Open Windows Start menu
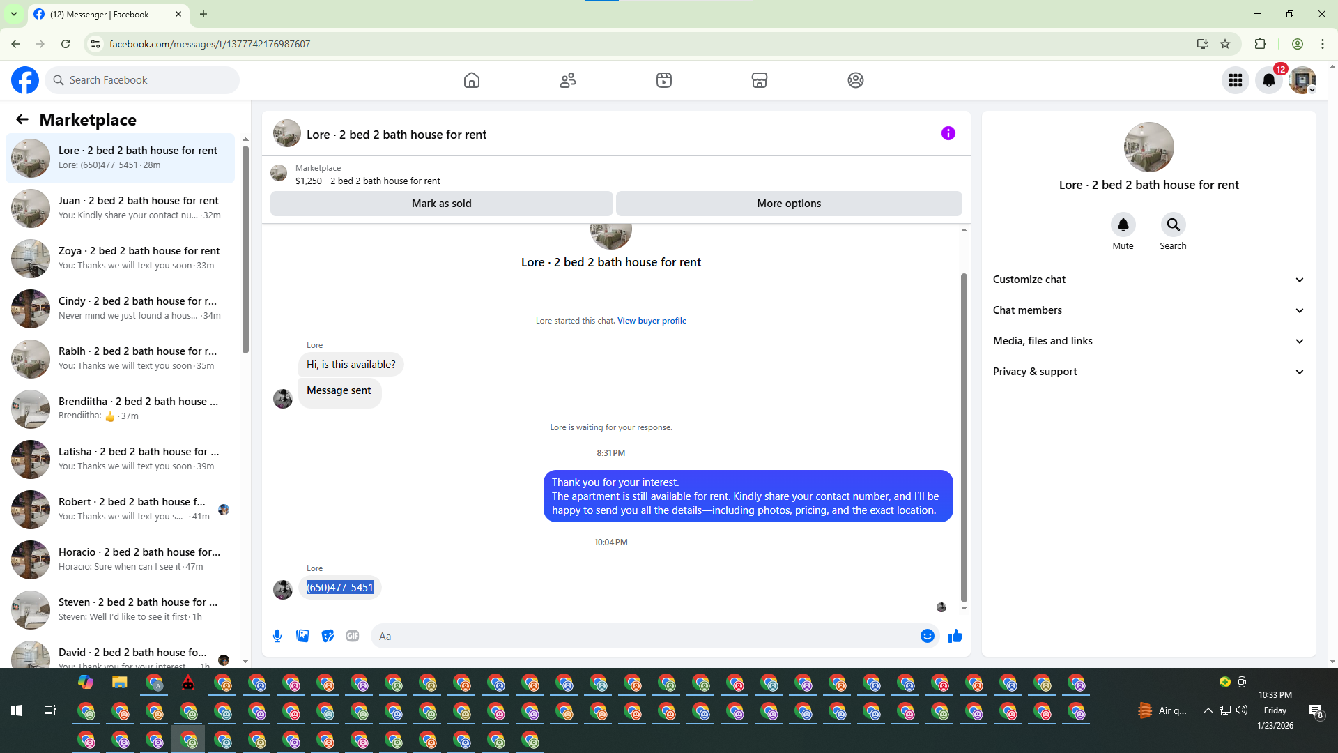The height and width of the screenshot is (753, 1338). pos(17,710)
